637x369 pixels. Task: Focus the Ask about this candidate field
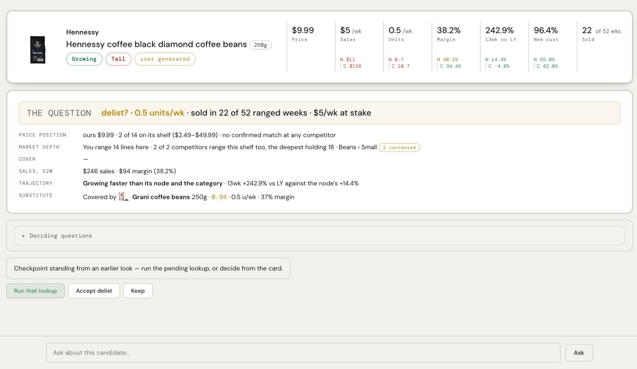coord(303,353)
